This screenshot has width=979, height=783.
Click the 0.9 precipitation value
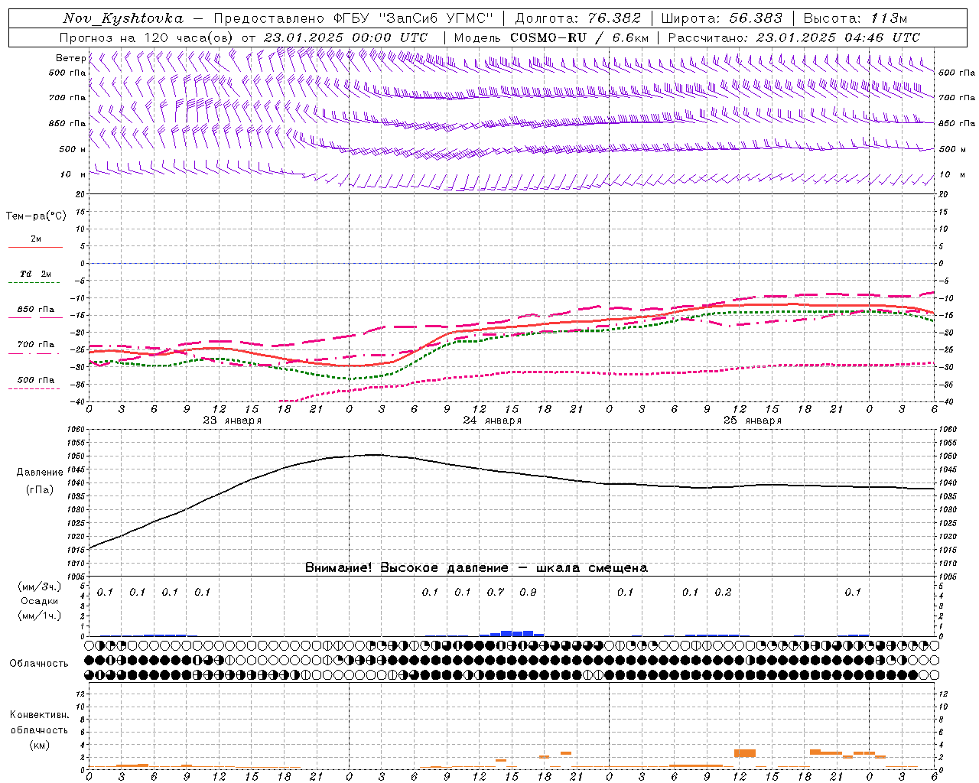click(x=528, y=592)
